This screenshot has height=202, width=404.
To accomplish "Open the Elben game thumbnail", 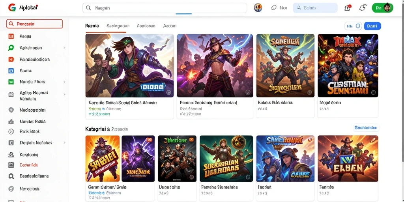I will pyautogui.click(x=348, y=159).
